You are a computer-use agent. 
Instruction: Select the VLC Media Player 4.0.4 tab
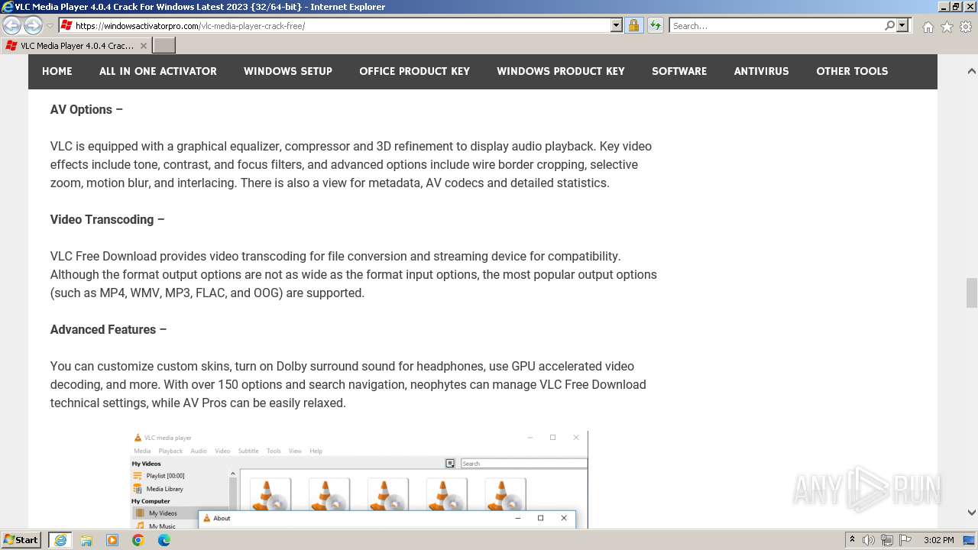coord(76,46)
